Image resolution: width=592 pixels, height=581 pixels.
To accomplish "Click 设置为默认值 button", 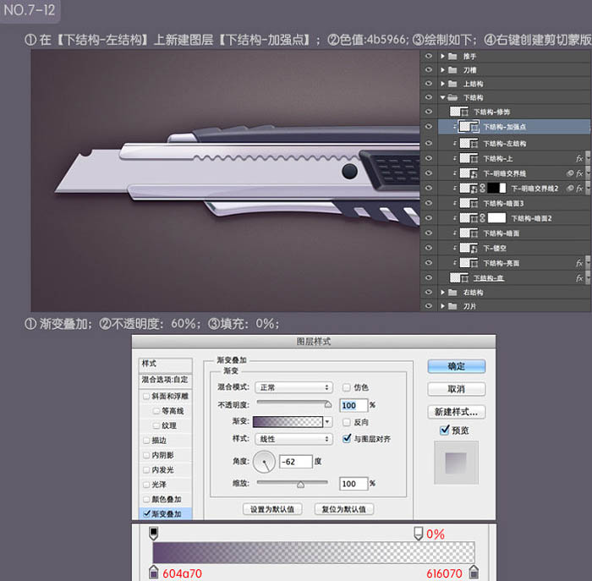I will pos(272,509).
